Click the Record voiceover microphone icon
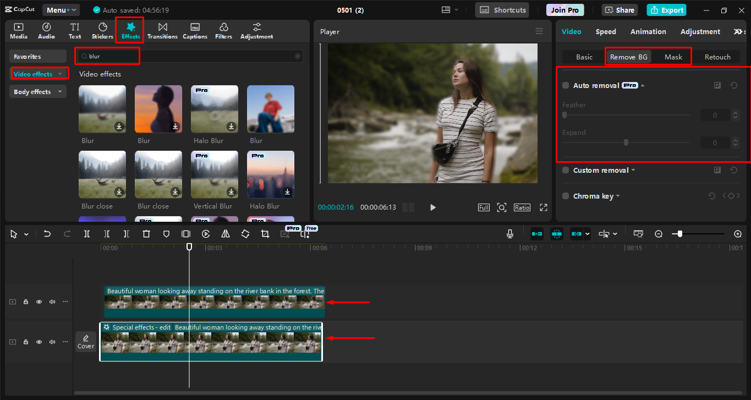Screen dimensions: 751x400 [509, 233]
